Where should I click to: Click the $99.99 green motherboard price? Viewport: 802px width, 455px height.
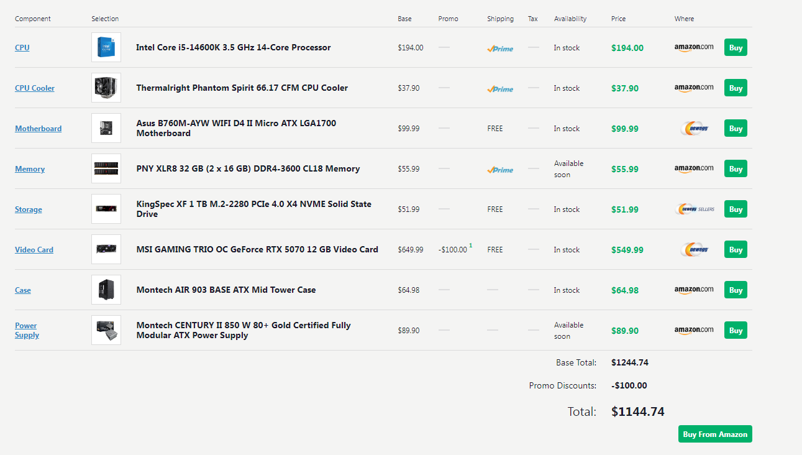(x=625, y=129)
